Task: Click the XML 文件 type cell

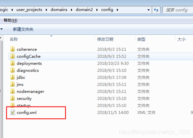Action: pos(146,113)
